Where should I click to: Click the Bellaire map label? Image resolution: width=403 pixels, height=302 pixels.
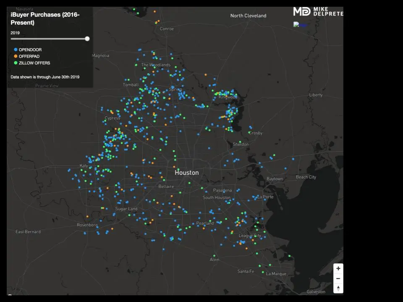(166, 186)
